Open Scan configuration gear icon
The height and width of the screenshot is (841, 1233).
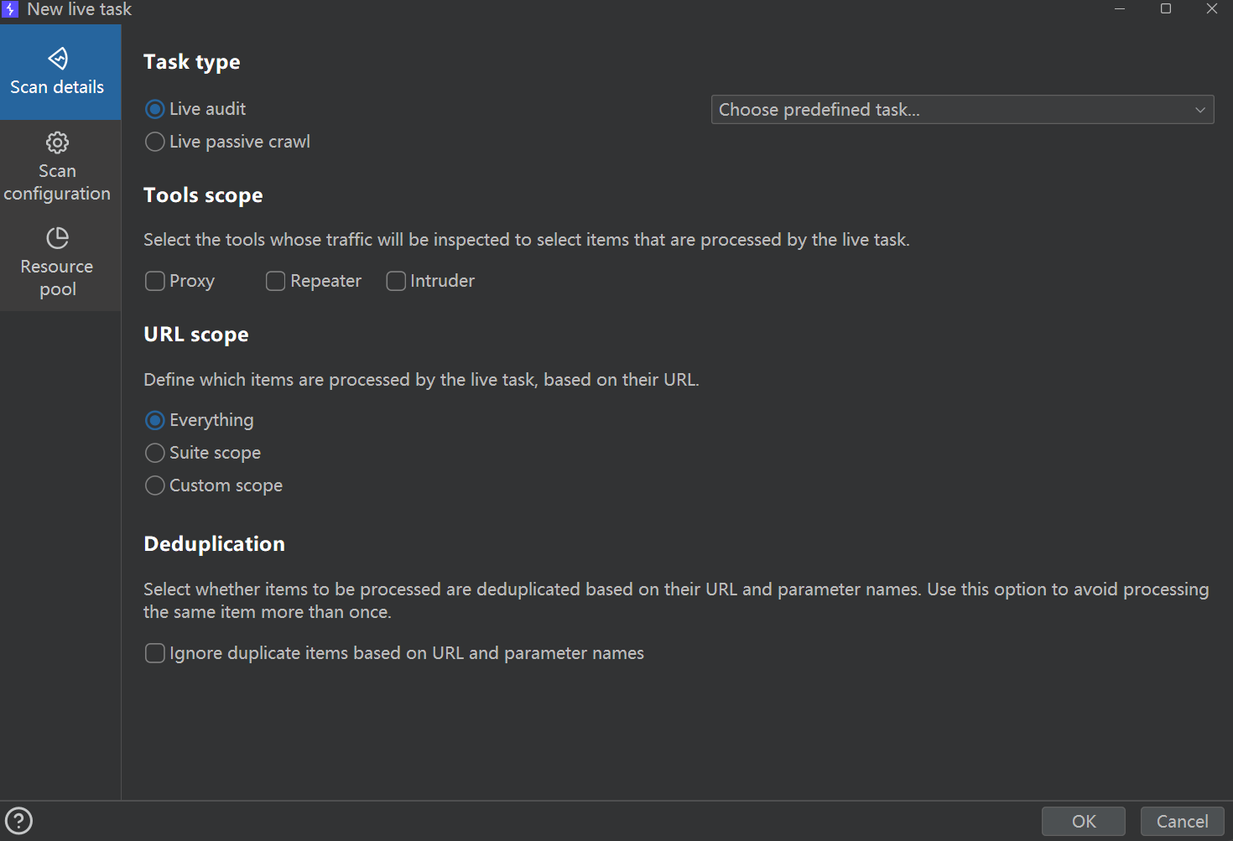57,143
